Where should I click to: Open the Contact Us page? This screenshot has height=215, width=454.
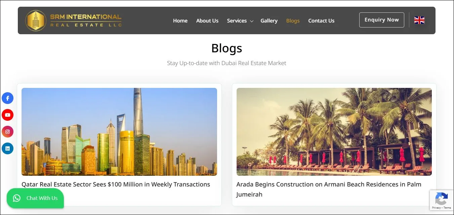click(321, 21)
